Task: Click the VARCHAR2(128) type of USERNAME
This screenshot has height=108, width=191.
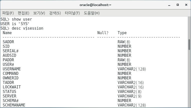Action: pyautogui.click(x=132, y=69)
